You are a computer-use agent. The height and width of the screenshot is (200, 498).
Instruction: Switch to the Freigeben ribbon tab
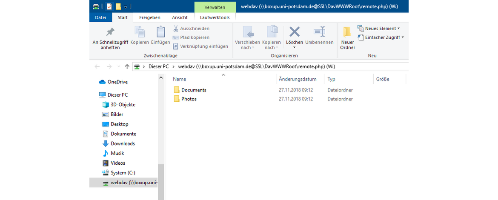[149, 17]
